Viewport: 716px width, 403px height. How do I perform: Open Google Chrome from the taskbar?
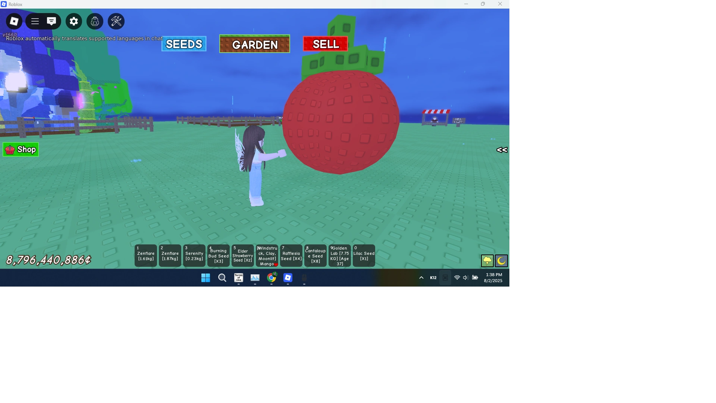pyautogui.click(x=272, y=278)
